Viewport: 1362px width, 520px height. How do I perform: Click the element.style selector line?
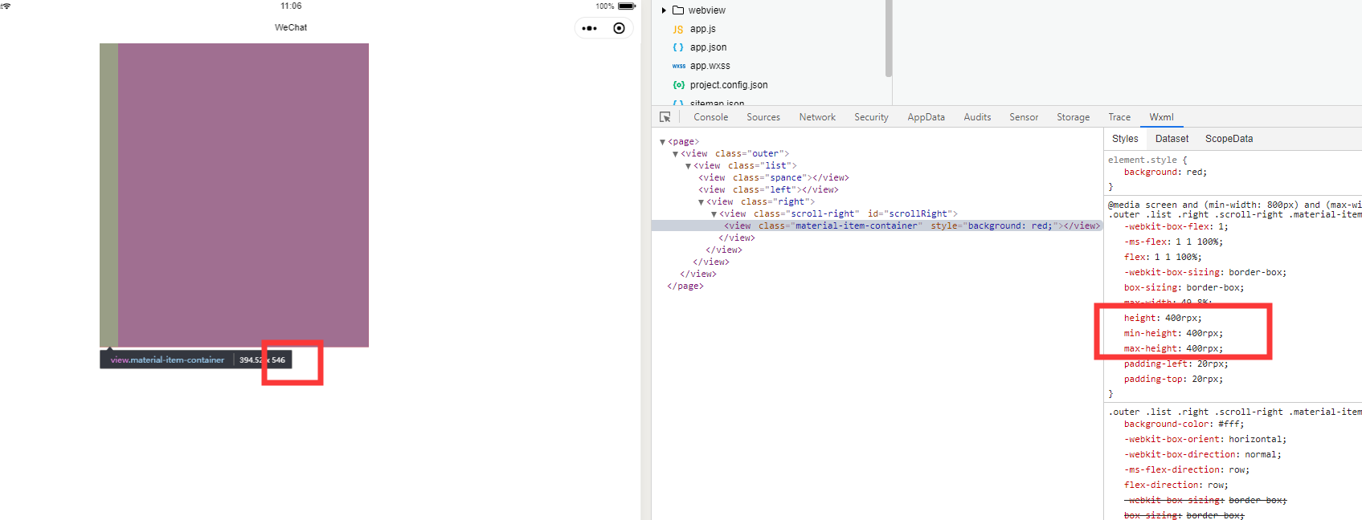tap(1147, 160)
